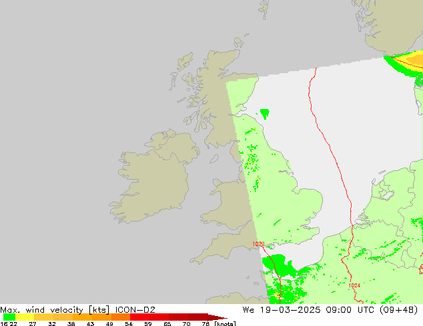This screenshot has height=326, width=423.
Task: Click the '43' legend scale value
Action: (90, 323)
